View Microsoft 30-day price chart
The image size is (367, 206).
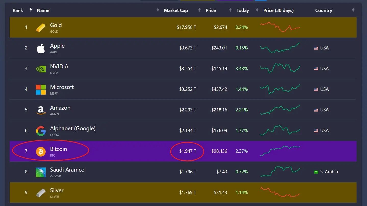pyautogui.click(x=280, y=89)
